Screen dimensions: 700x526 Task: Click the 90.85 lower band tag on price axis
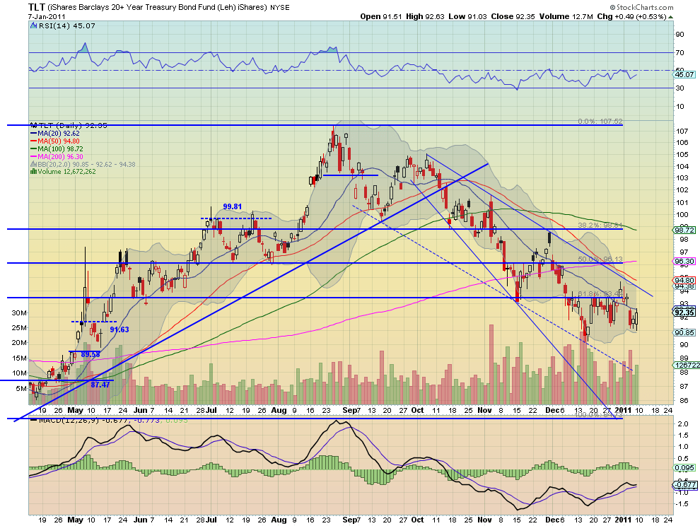684,333
